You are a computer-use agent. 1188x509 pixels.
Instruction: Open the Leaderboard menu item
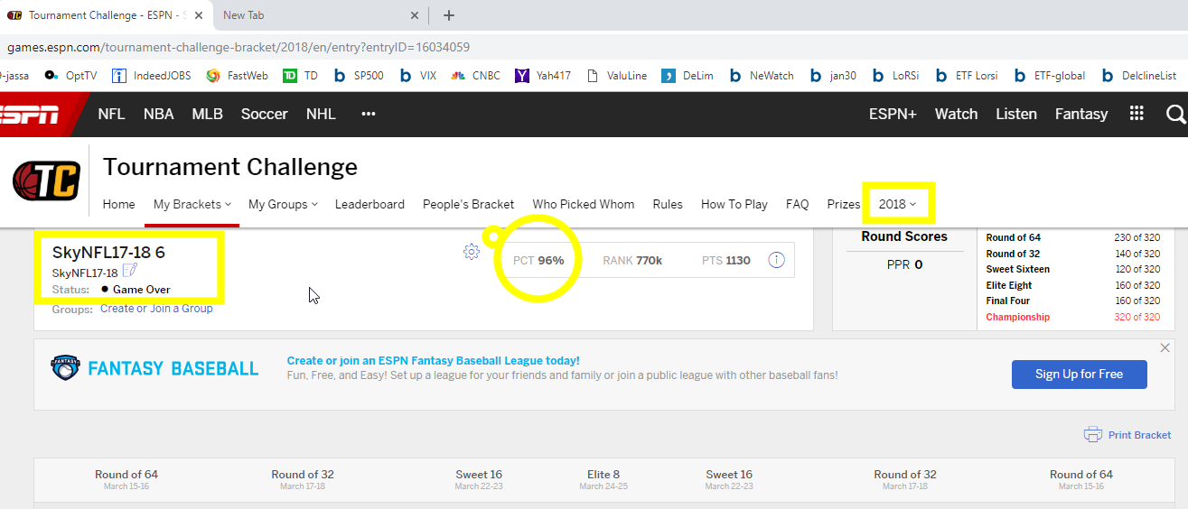[x=369, y=204]
